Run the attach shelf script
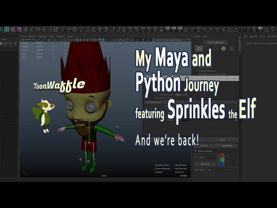This screenshot has height=208, width=277. (87, 29)
